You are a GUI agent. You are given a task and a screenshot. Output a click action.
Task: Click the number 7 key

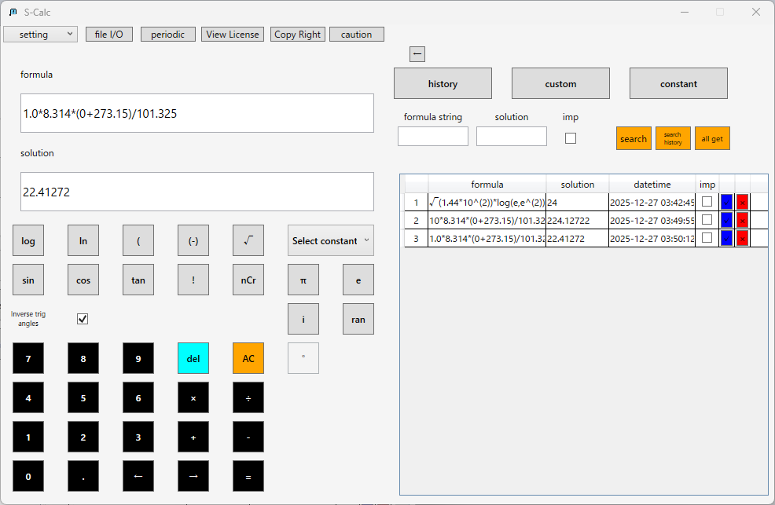(28, 358)
